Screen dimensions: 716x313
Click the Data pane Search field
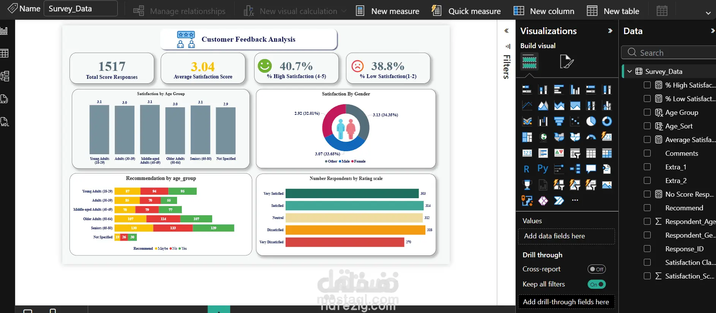pos(669,53)
